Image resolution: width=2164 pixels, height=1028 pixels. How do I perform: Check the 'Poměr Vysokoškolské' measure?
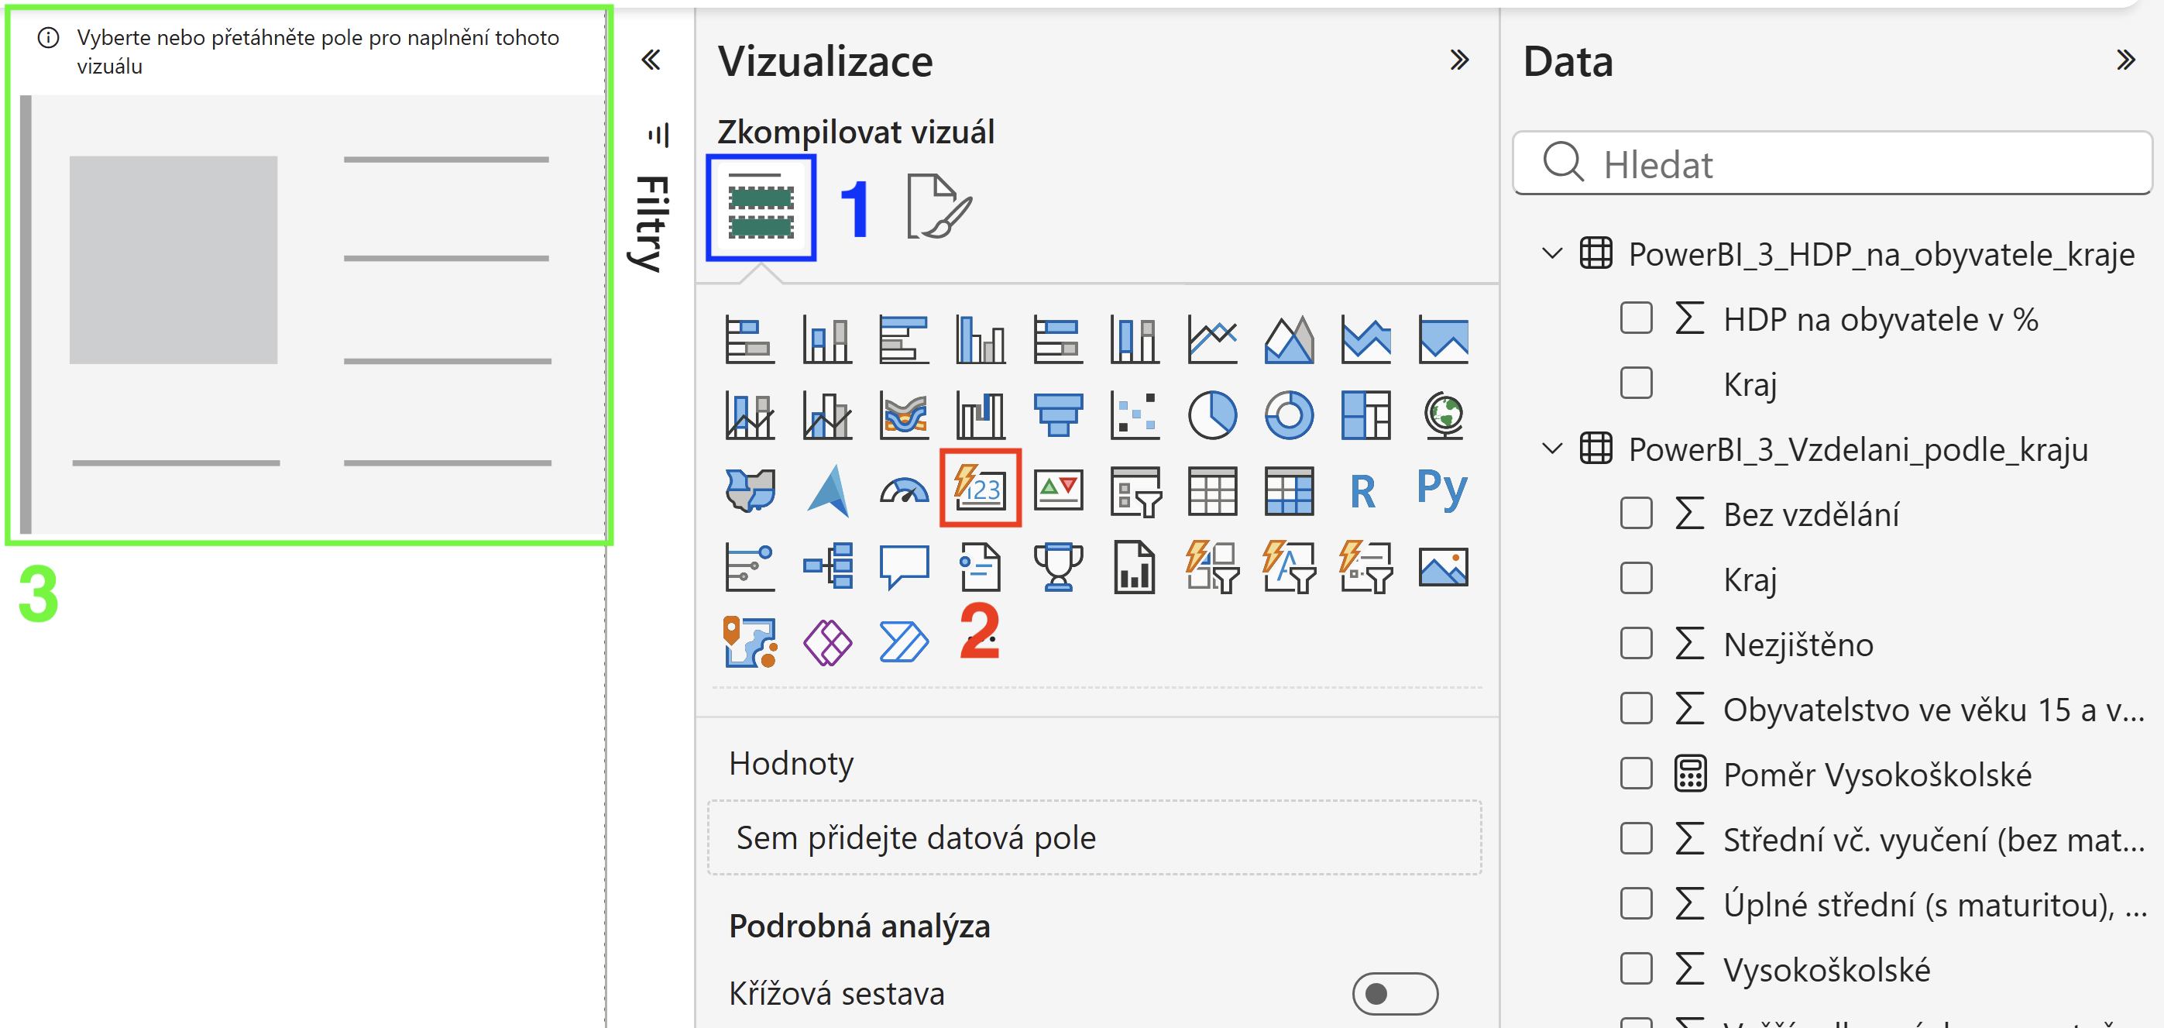(x=1636, y=774)
